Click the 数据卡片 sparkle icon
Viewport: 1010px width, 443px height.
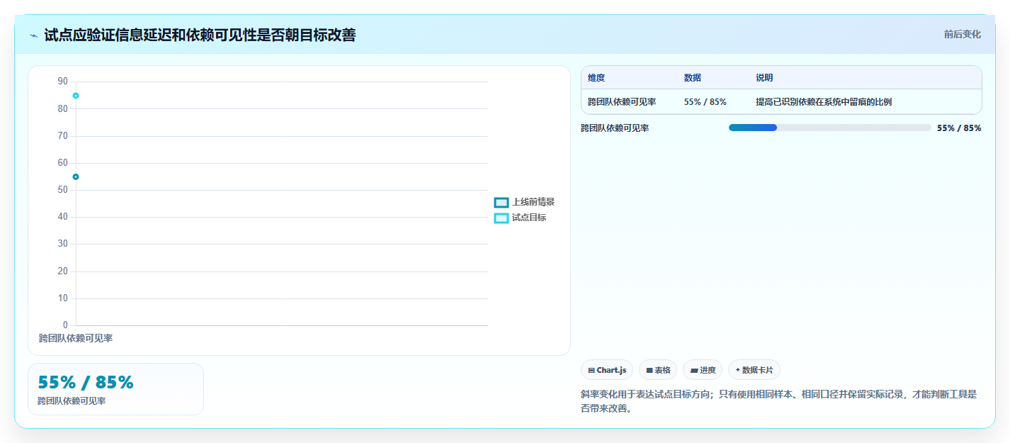pos(737,370)
